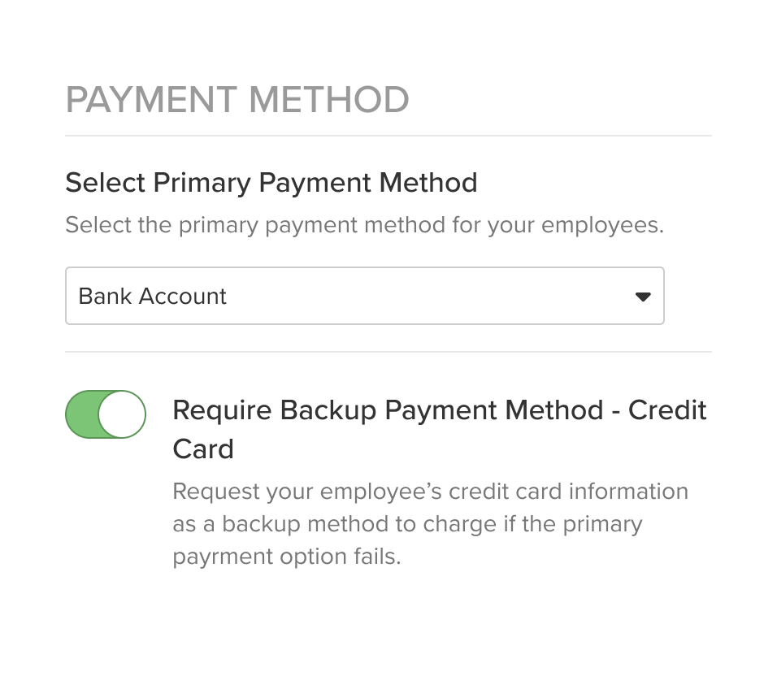The image size is (777, 676).
Task: Click 'Request your employee's credit card information' line
Action: [430, 492]
